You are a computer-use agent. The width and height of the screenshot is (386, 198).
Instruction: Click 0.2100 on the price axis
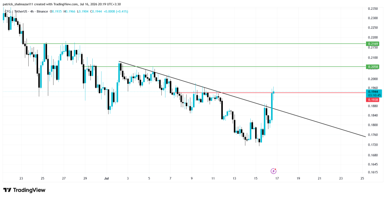pos(373,58)
